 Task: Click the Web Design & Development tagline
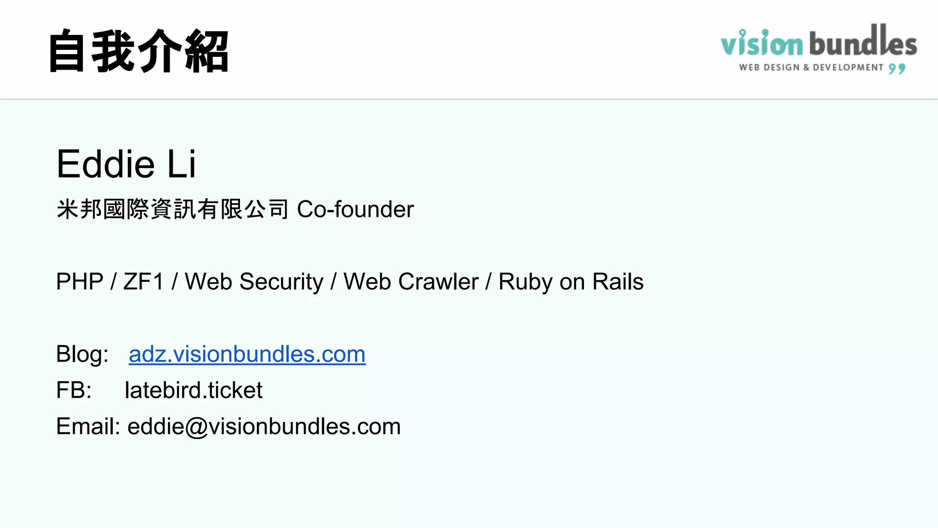pos(811,67)
